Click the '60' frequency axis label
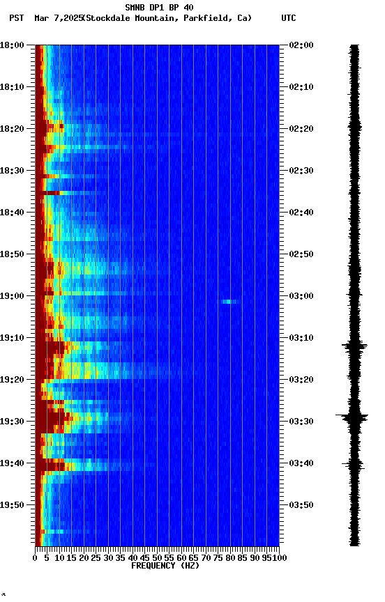Viewport: 385px width, 602px height. click(x=181, y=558)
